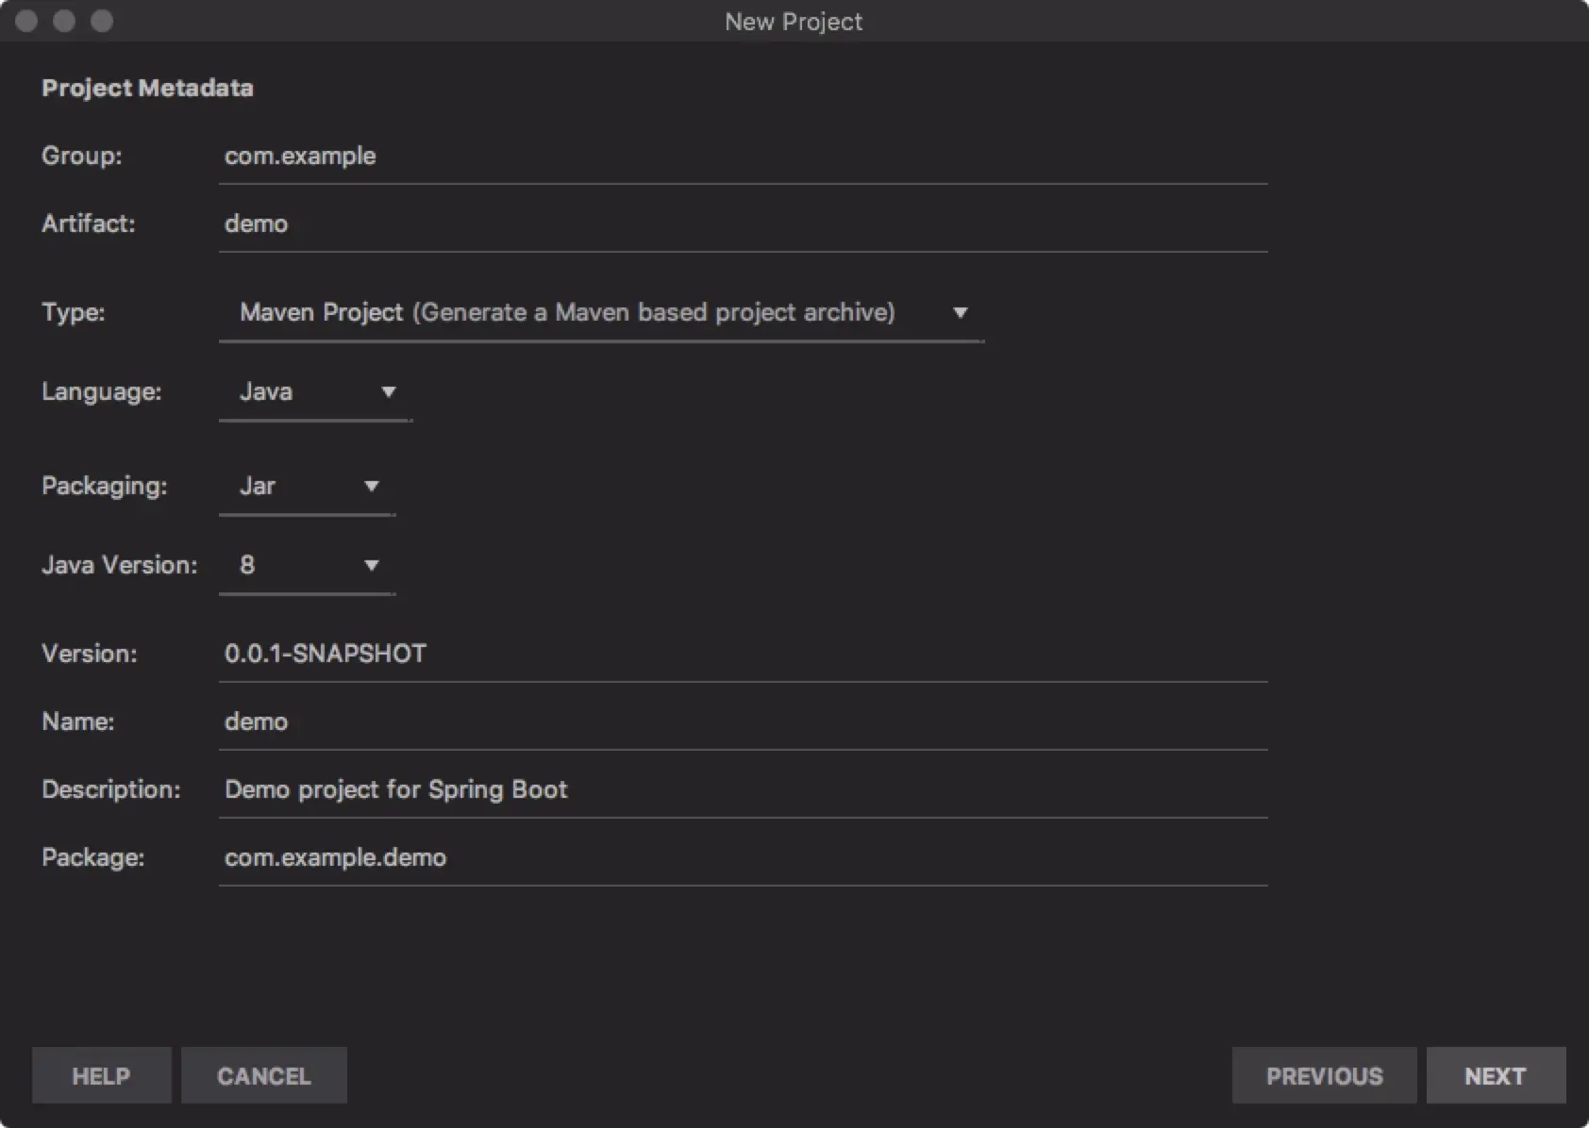Select the Name input field

pos(742,722)
